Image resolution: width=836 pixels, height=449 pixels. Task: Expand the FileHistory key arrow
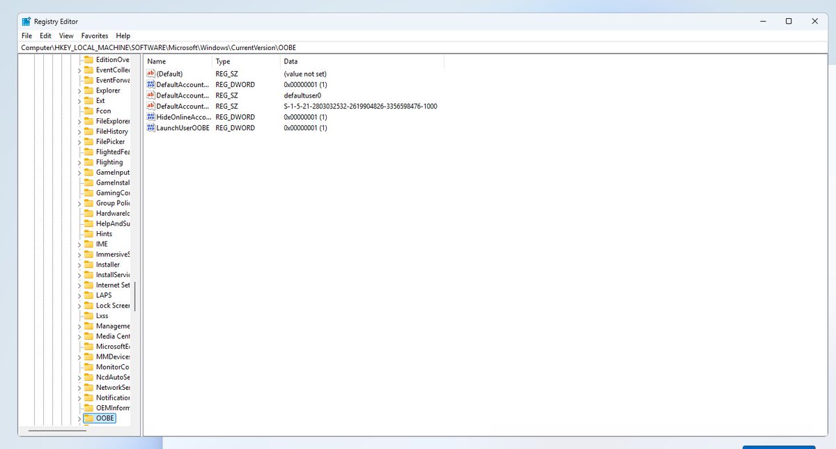pos(79,132)
